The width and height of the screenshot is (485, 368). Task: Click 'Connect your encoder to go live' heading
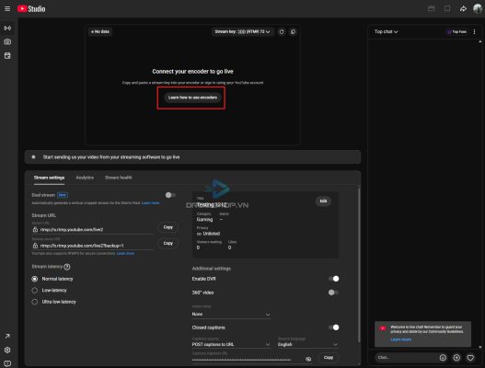pyautogui.click(x=192, y=72)
